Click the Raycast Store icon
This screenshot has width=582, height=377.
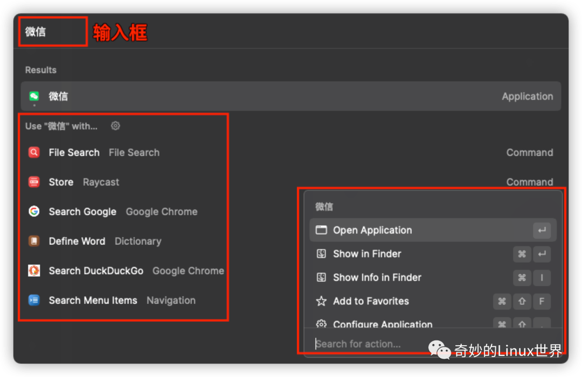tap(34, 182)
